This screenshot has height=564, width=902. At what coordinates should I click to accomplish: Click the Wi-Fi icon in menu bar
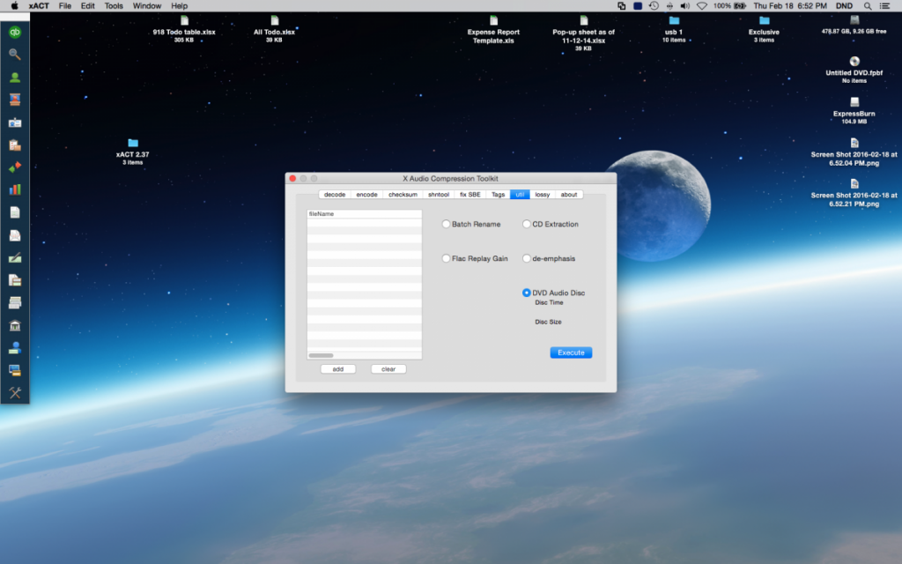point(702,6)
